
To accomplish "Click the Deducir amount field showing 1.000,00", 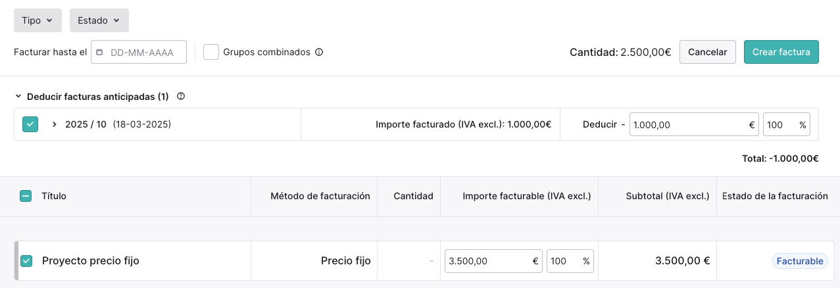I will click(694, 124).
